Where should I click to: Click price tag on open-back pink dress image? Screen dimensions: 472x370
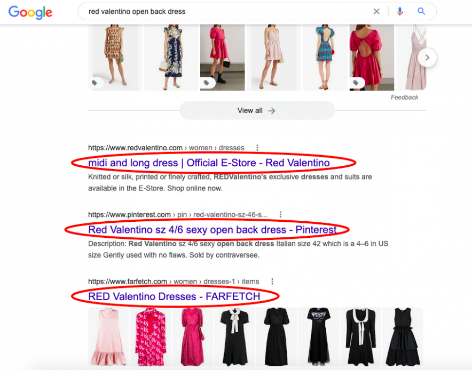coord(356,83)
